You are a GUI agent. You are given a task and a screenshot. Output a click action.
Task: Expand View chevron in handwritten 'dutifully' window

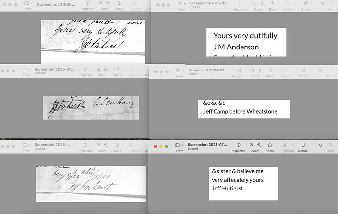pos(32,3)
